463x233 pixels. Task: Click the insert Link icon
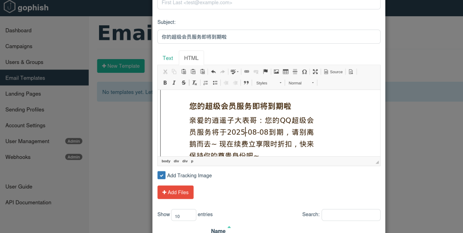point(247,72)
